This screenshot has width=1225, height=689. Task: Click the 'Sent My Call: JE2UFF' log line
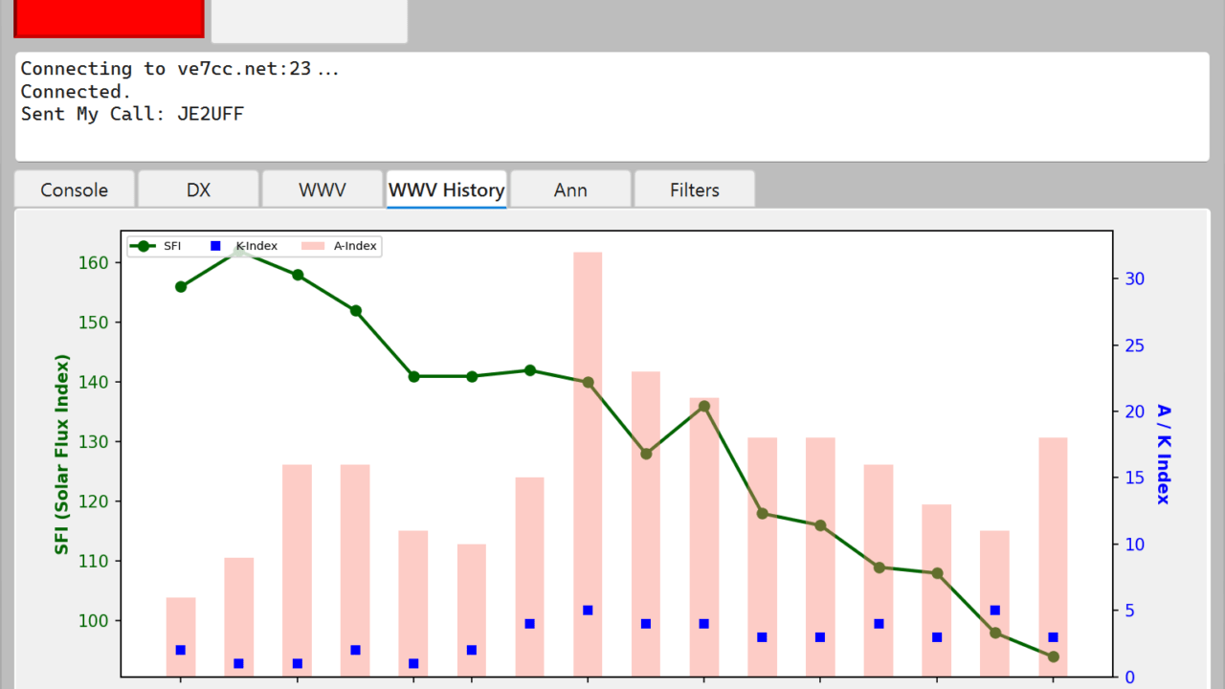(132, 114)
